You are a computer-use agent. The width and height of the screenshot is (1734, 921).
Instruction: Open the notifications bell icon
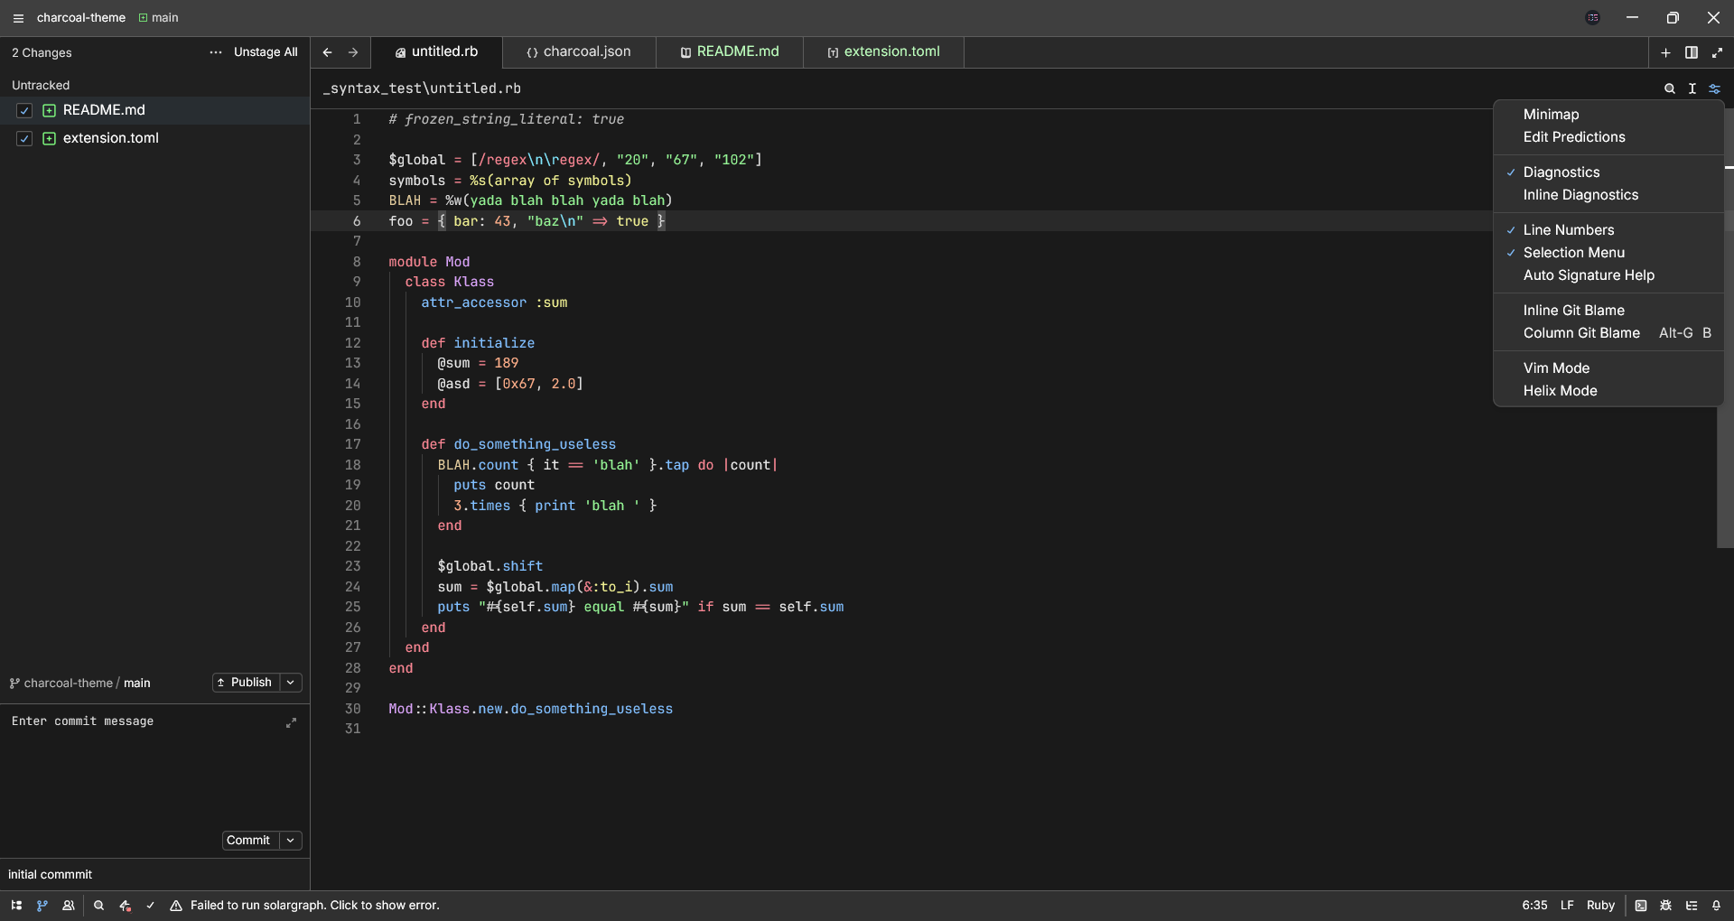pyautogui.click(x=1717, y=905)
